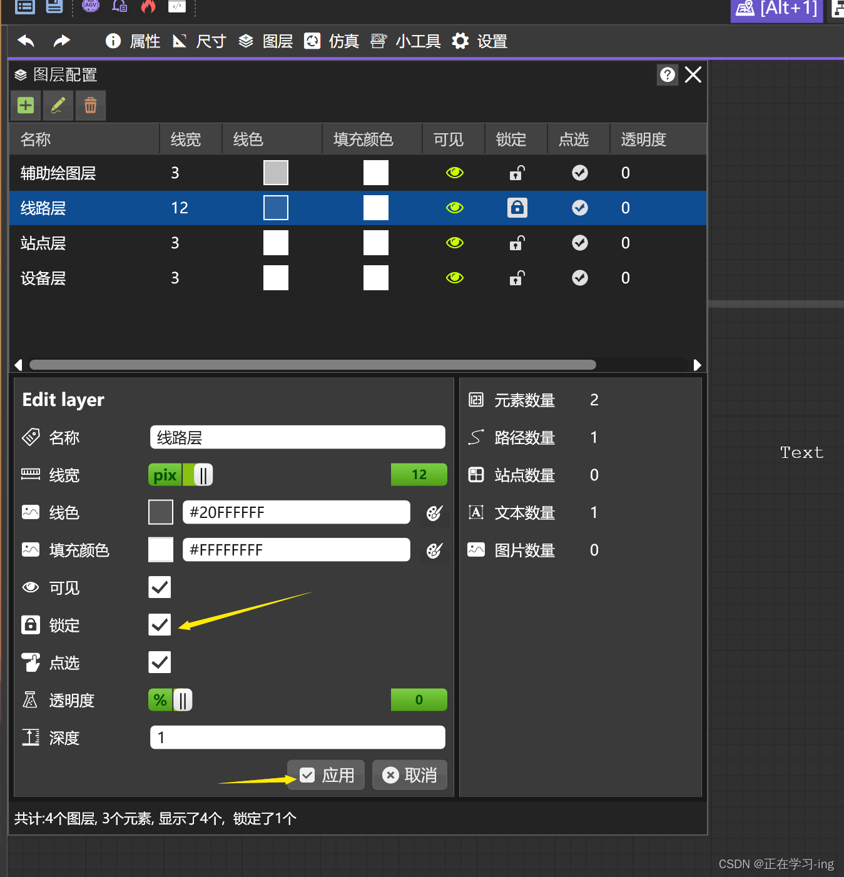Screen dimensions: 844x877
Task: Click the 填充颜色 column header
Action: [372, 139]
